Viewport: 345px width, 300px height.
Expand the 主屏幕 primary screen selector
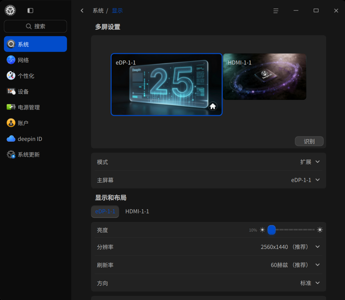click(x=318, y=180)
